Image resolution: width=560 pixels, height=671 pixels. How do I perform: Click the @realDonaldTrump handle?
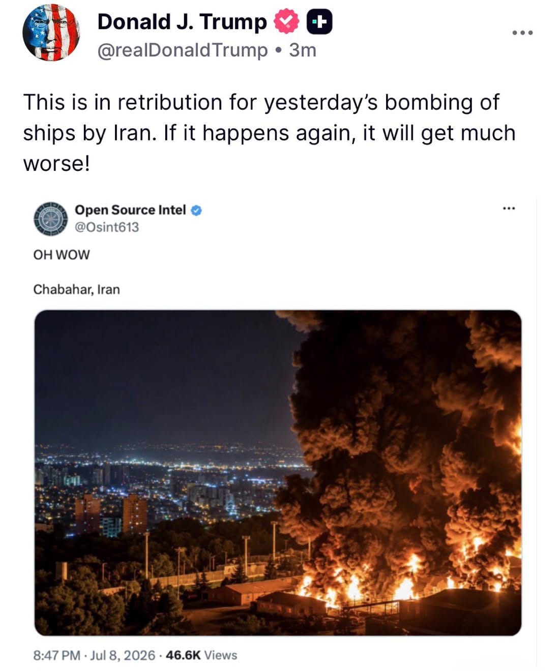tap(182, 50)
